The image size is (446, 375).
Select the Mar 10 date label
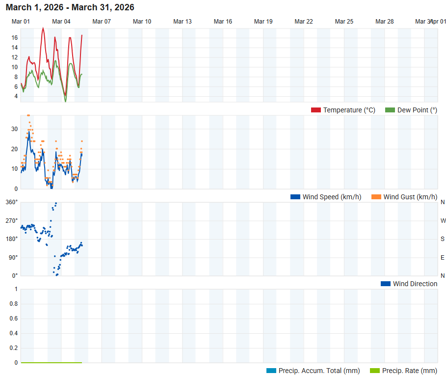[142, 22]
